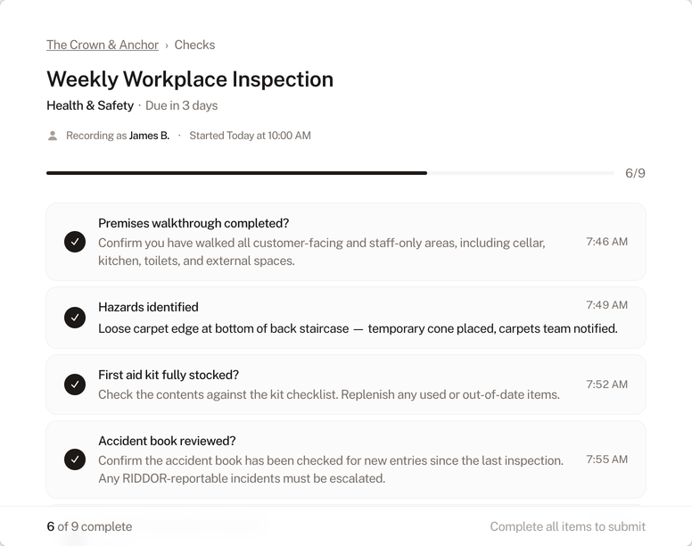Toggle First aid kit fully stocked checkmark
The width and height of the screenshot is (692, 546).
(x=75, y=385)
